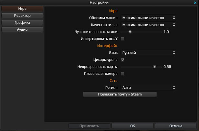The image size is (199, 131).
Task: Switch to the Аудио tab
Action: [22, 30]
